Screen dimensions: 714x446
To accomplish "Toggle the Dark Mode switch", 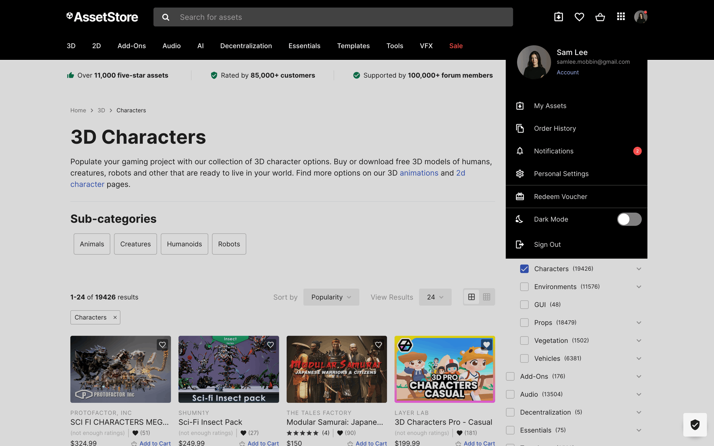I will (629, 219).
